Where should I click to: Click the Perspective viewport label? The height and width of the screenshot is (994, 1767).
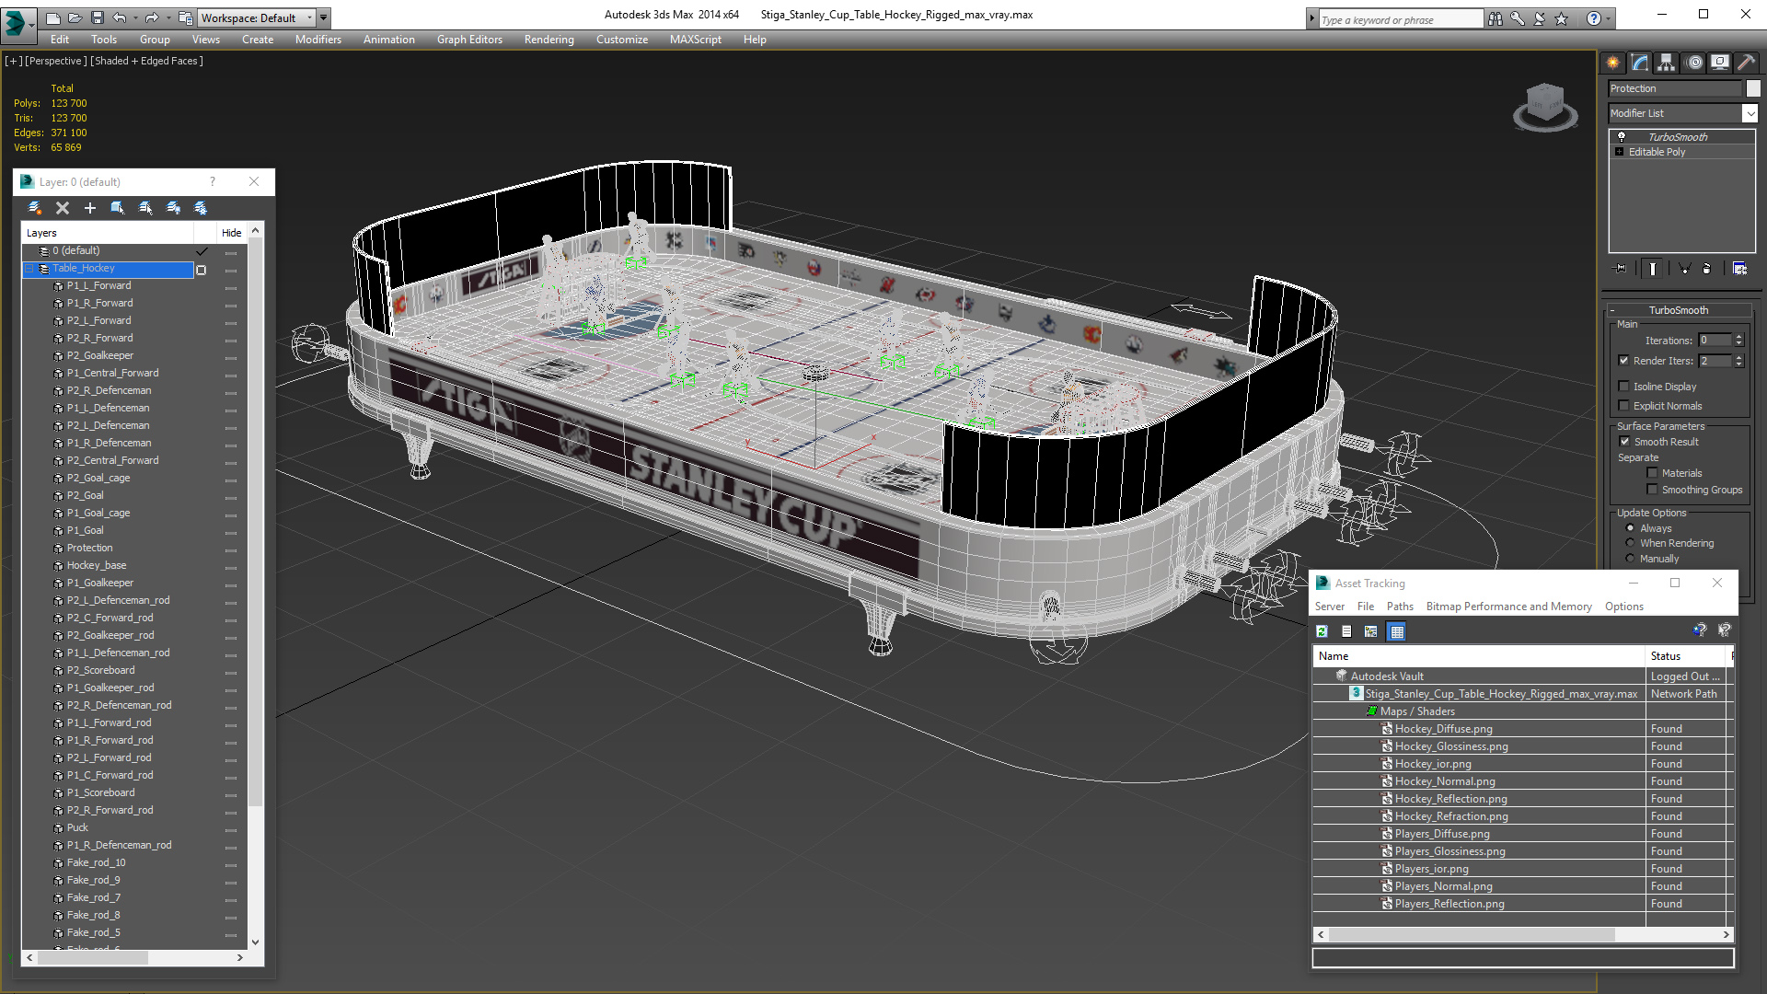[56, 61]
